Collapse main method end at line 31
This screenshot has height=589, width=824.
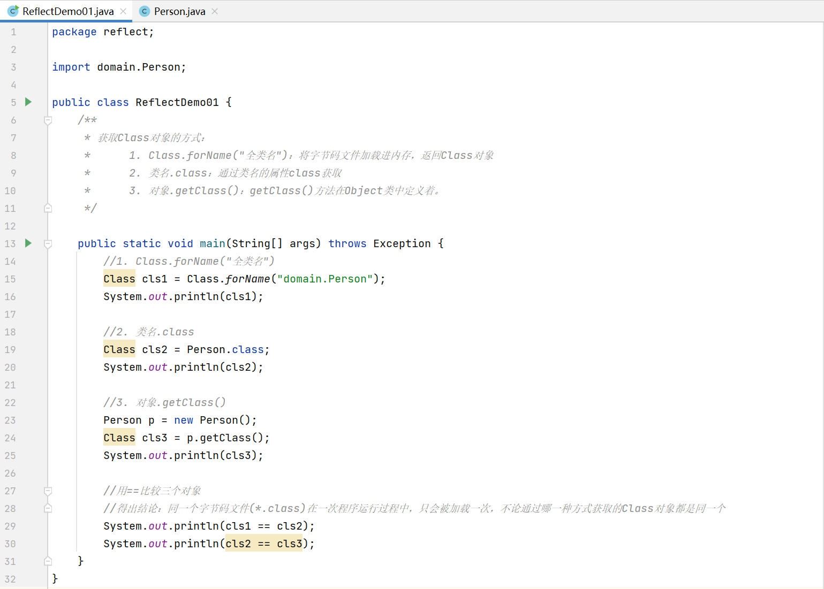[x=48, y=561]
